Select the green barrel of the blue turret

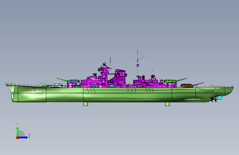(x=62, y=80)
